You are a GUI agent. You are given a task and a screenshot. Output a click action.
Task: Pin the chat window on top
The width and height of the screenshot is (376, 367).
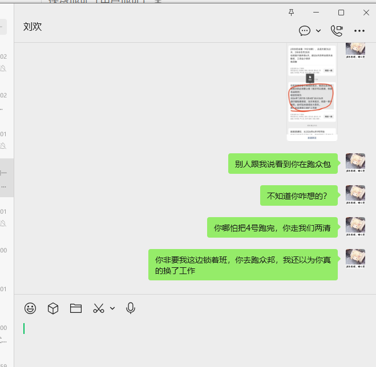tap(292, 13)
